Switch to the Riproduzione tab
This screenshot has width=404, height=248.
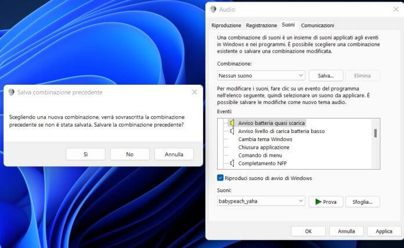pos(226,25)
